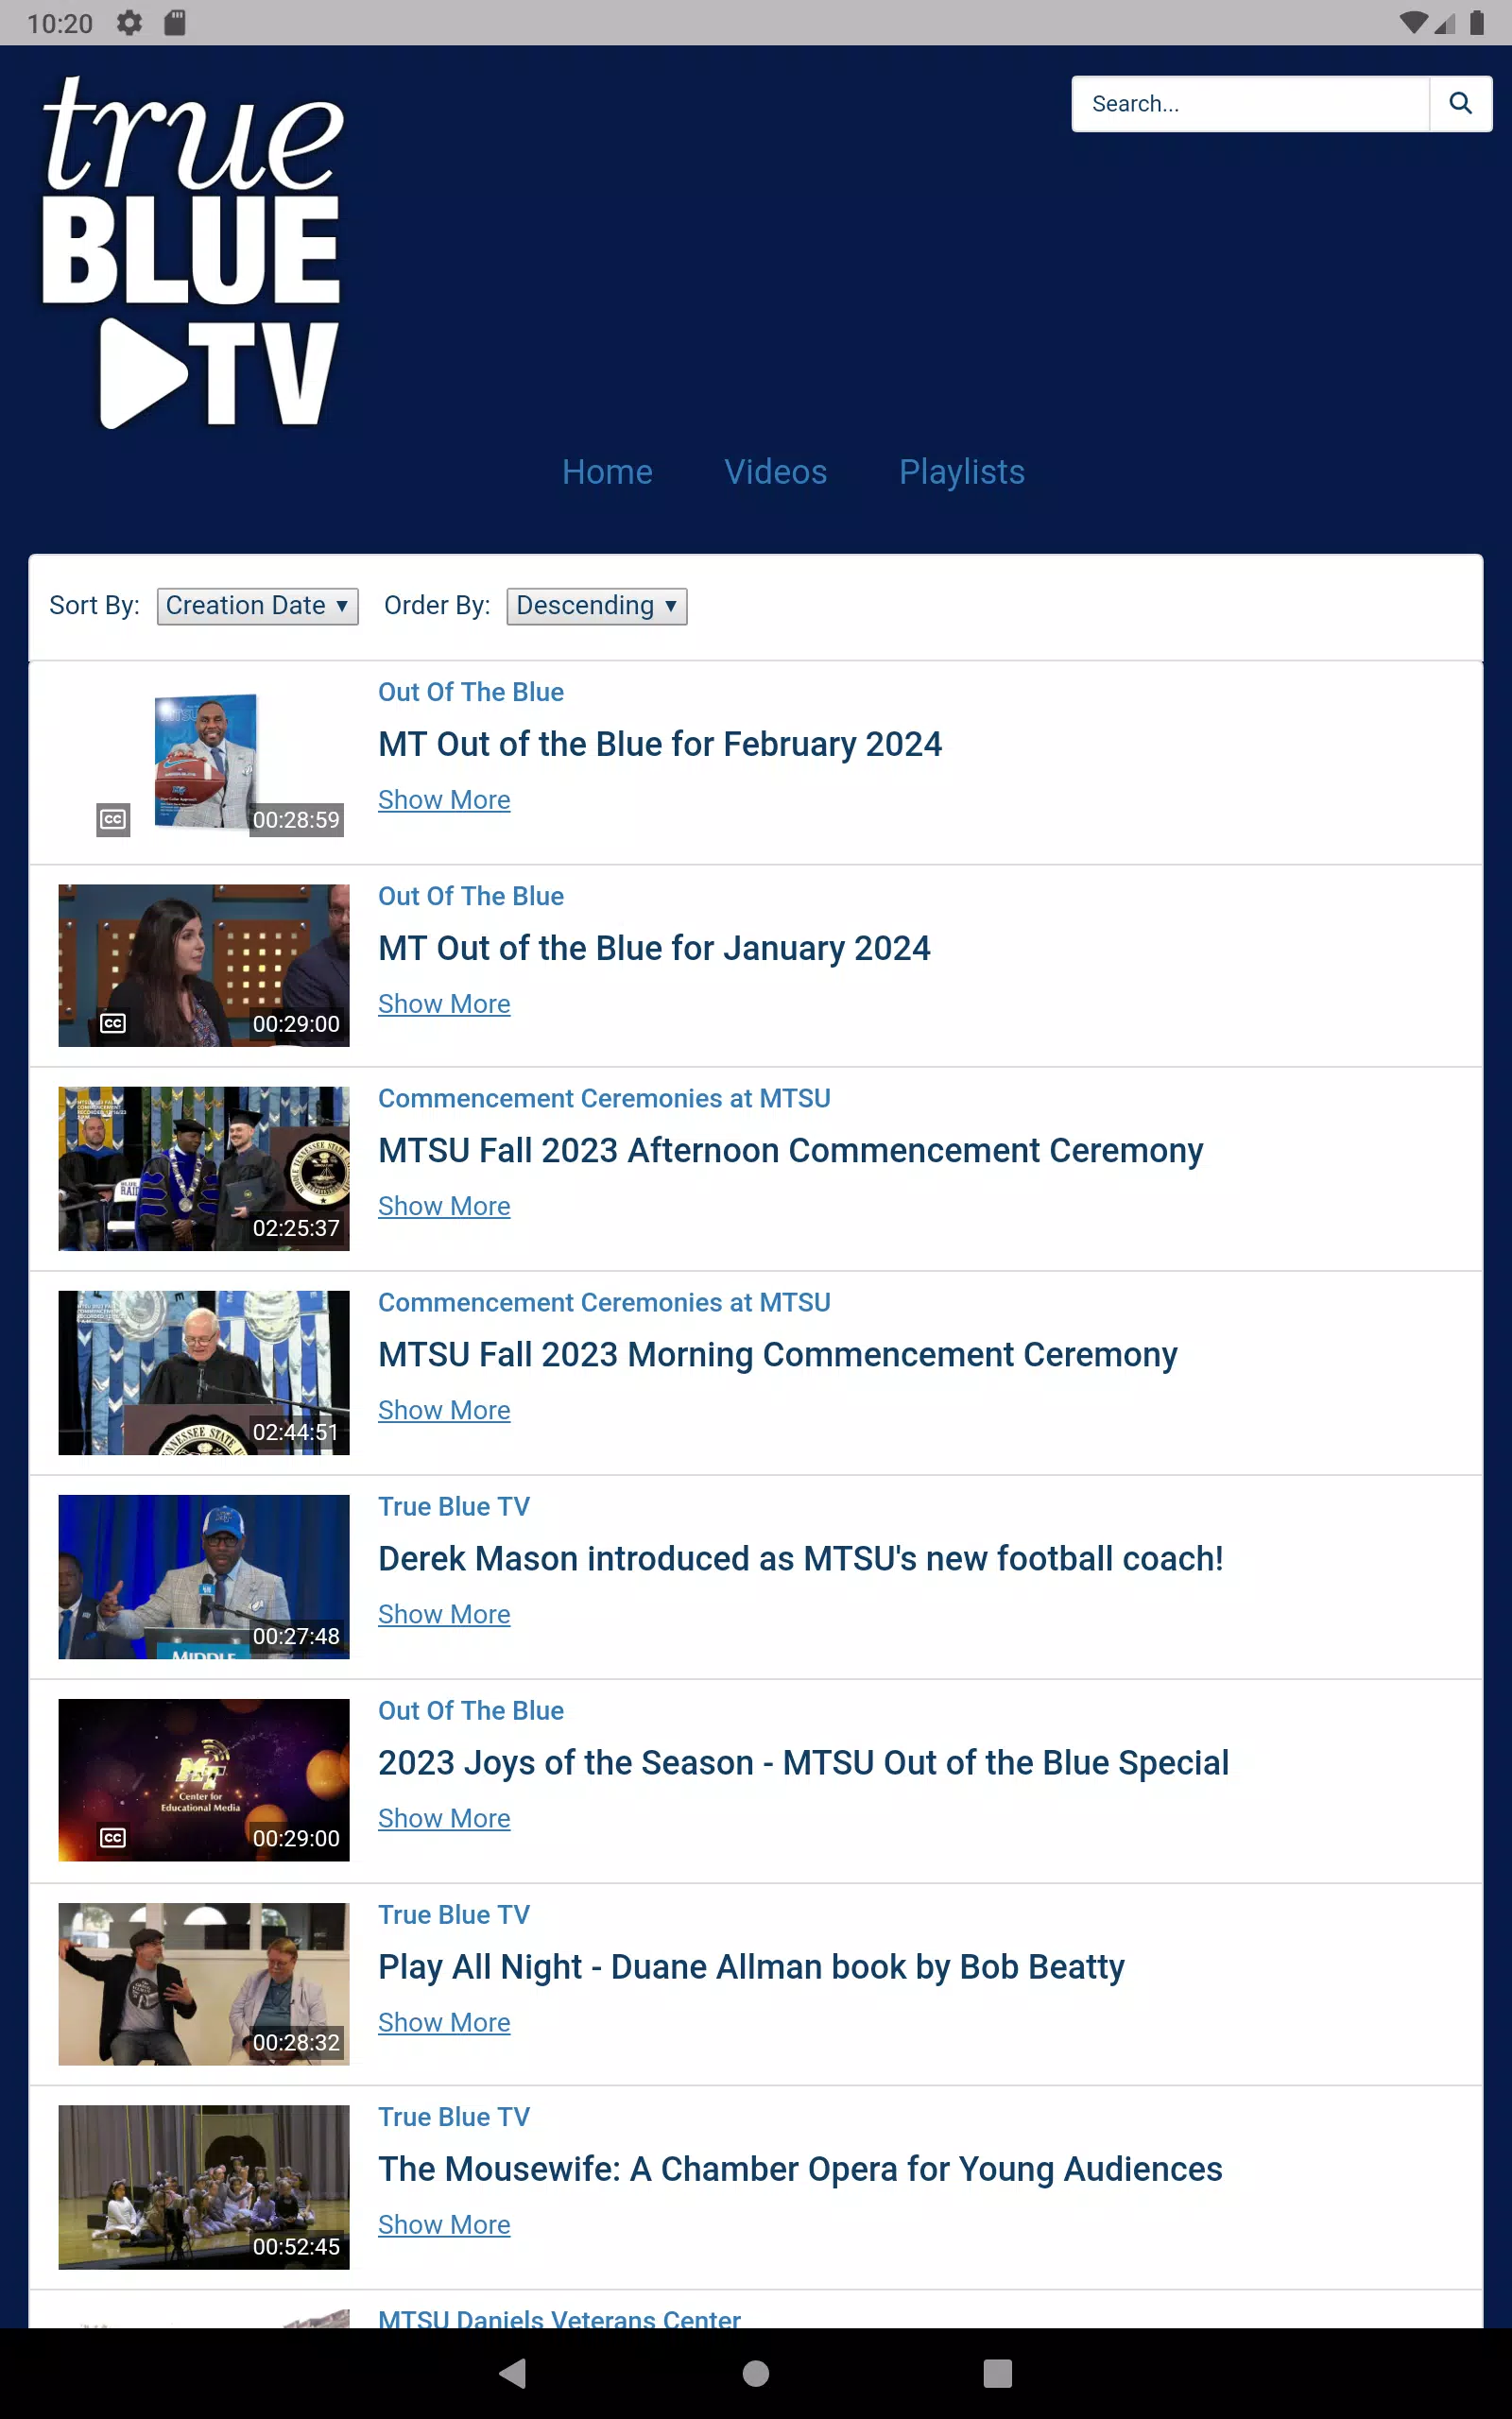Open True Blue TV category above Derek Mason video
This screenshot has height=2419, width=1512.
coord(454,1506)
